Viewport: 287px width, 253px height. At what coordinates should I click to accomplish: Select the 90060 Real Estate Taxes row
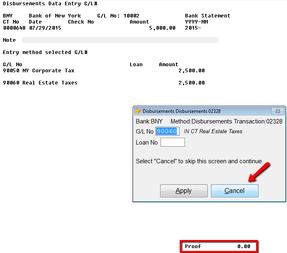[x=104, y=83]
